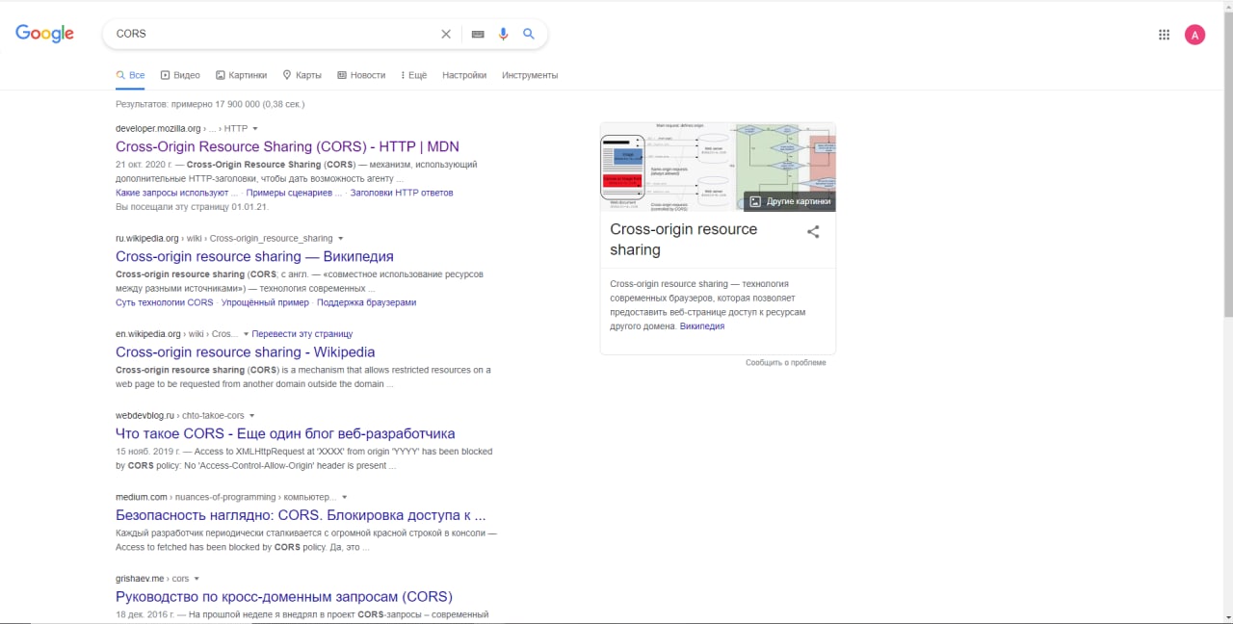
Task: Open Заголовки HTTP ответов sitelink
Action: click(x=402, y=193)
